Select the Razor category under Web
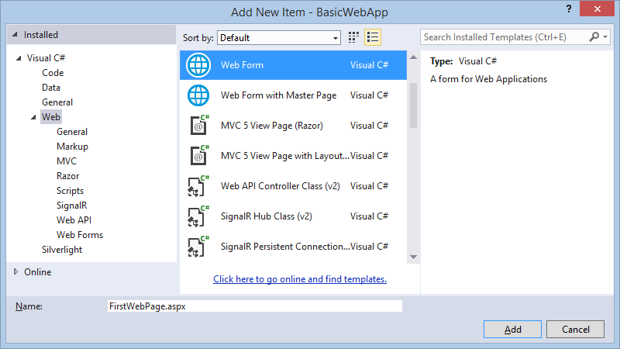The height and width of the screenshot is (349, 620). (68, 176)
